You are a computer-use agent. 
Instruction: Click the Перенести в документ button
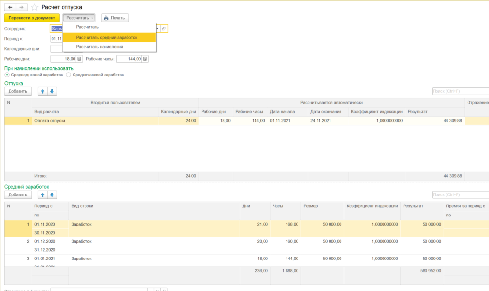pyautogui.click(x=32, y=18)
